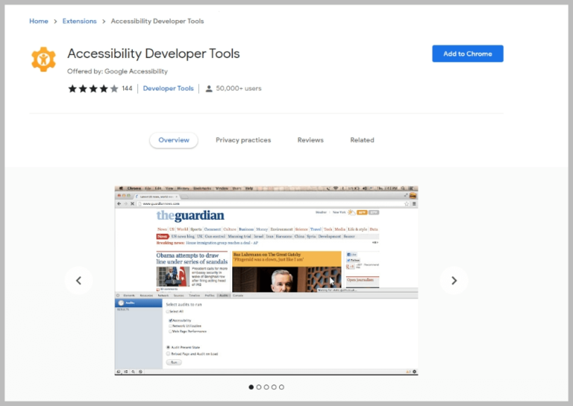Click the Add to Chrome button
The height and width of the screenshot is (406, 573).
pos(467,54)
